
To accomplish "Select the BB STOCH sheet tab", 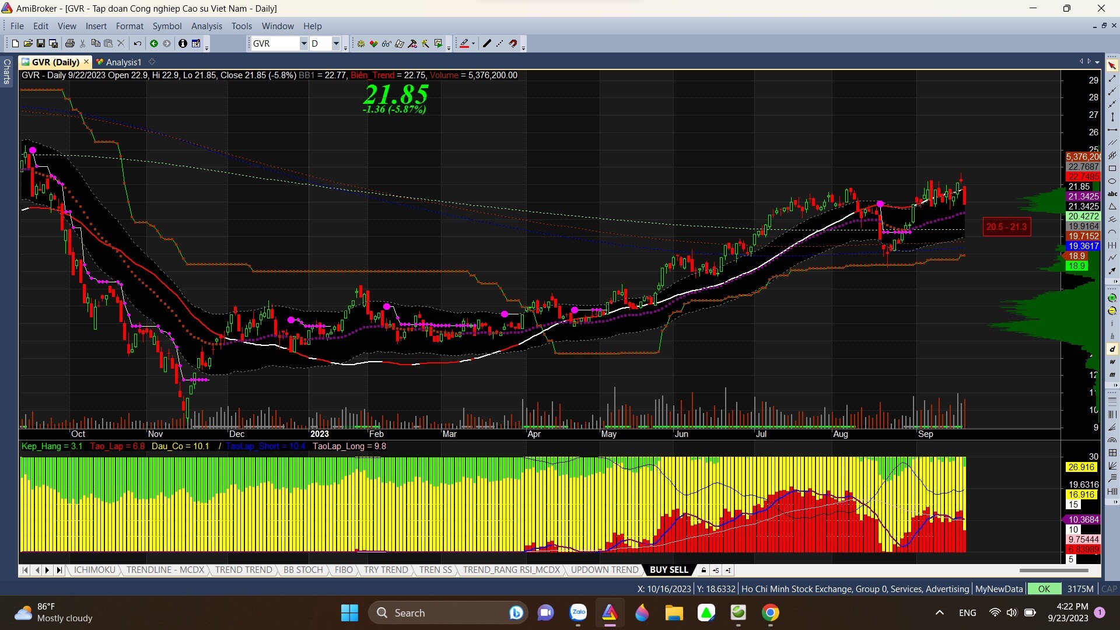I will [x=303, y=570].
